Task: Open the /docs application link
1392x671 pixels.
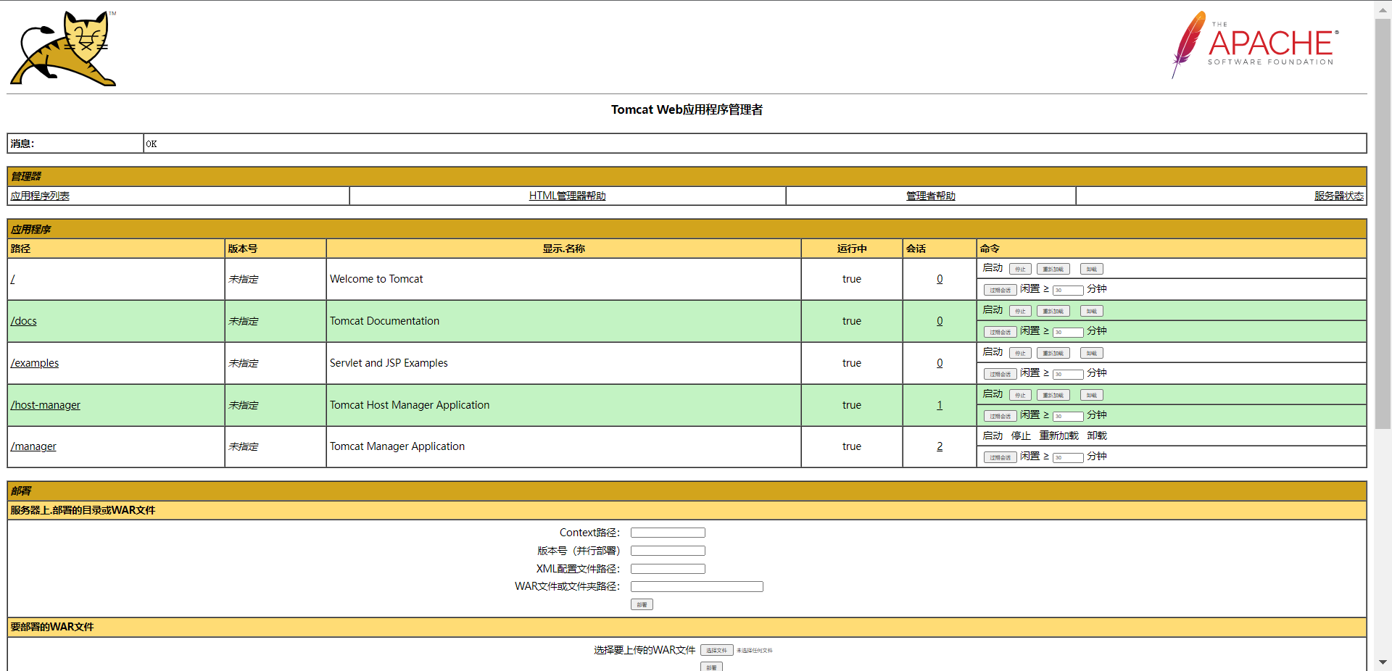Action: [23, 321]
